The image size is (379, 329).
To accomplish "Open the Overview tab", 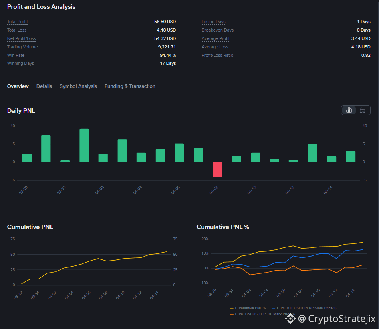I will click(x=18, y=86).
